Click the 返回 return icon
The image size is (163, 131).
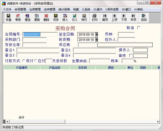[144, 16]
